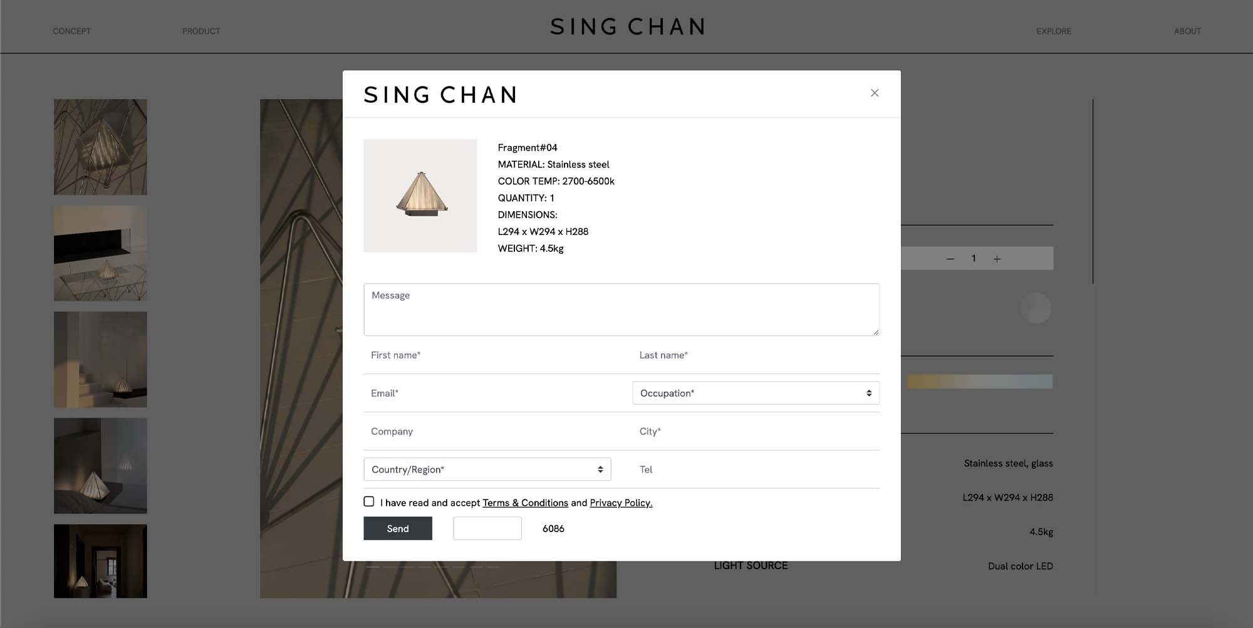Viewport: 1253px width, 628px height.
Task: Select the bedroom scene thumbnail
Action: (100, 466)
